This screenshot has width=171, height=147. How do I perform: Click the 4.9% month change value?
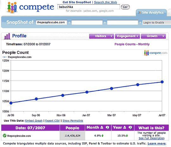coord(98,136)
